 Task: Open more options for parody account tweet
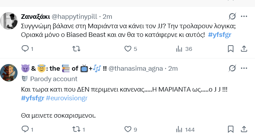[x=244, y=68]
